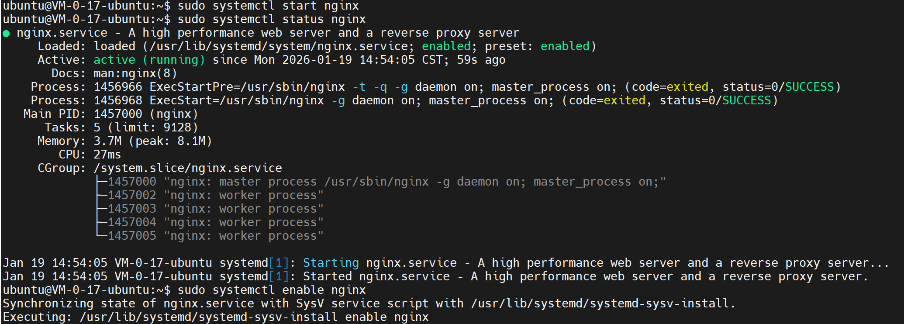
Task: Click CPU value '27ms'
Action: tap(107, 155)
